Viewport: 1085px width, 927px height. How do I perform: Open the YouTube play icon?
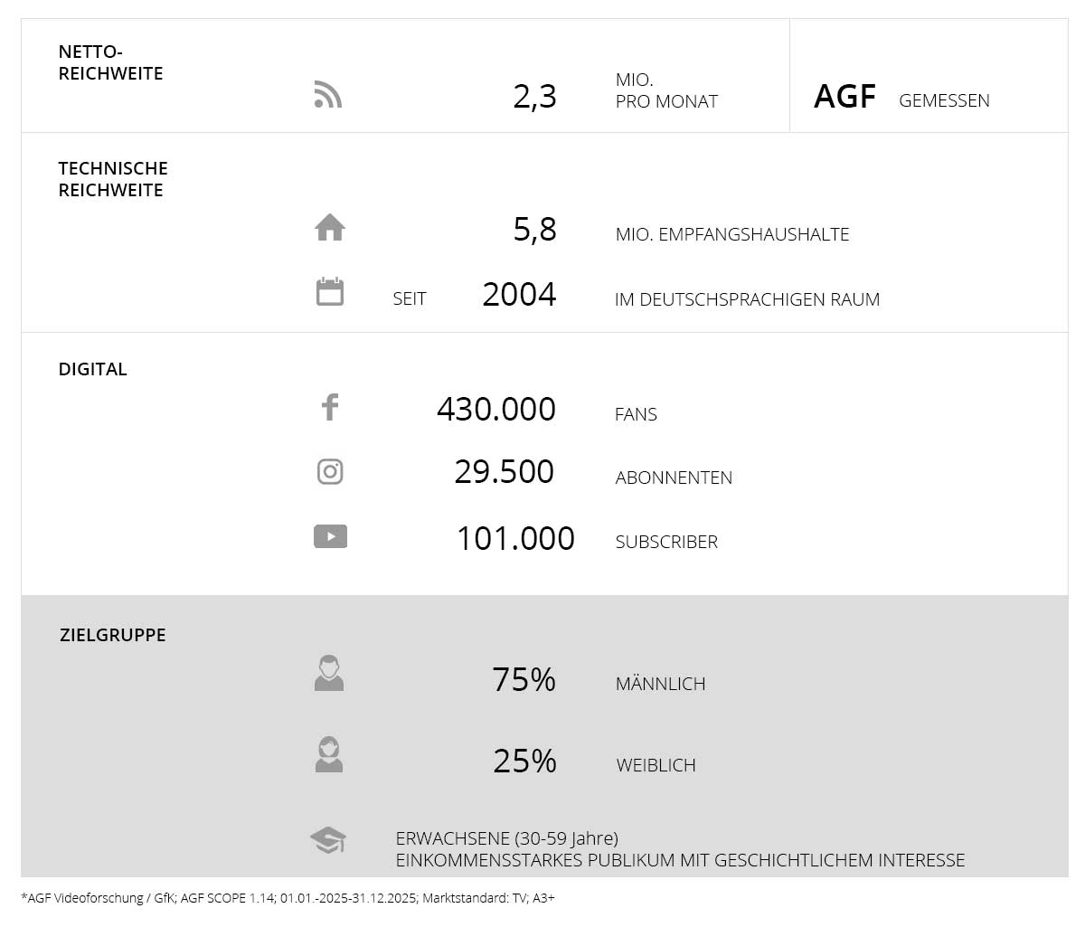[x=330, y=536]
